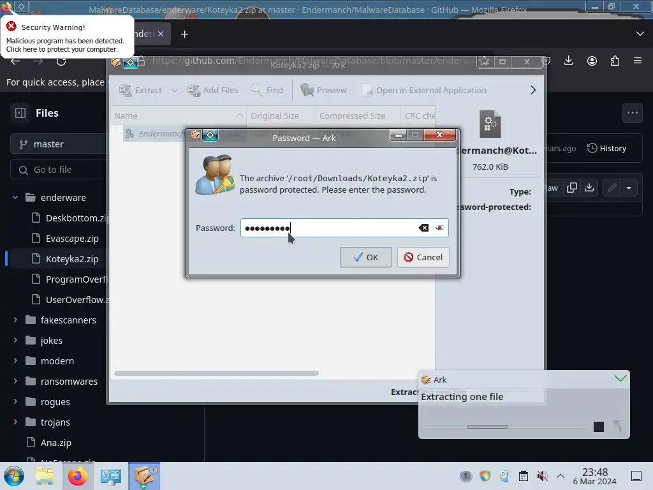Open Firefox Extensions icon
The height and width of the screenshot is (490, 653).
tap(615, 61)
